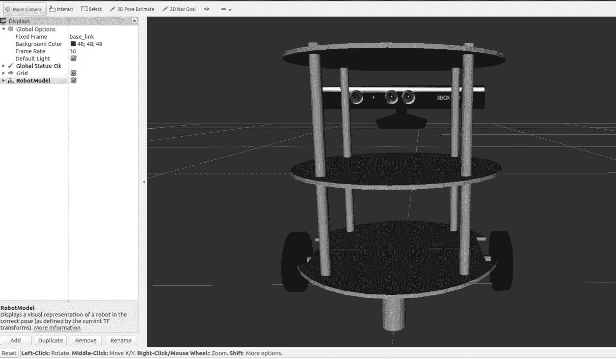Screen dimensions: 616x359
Task: Collapse the Global Options tree section
Action: pyautogui.click(x=4, y=29)
